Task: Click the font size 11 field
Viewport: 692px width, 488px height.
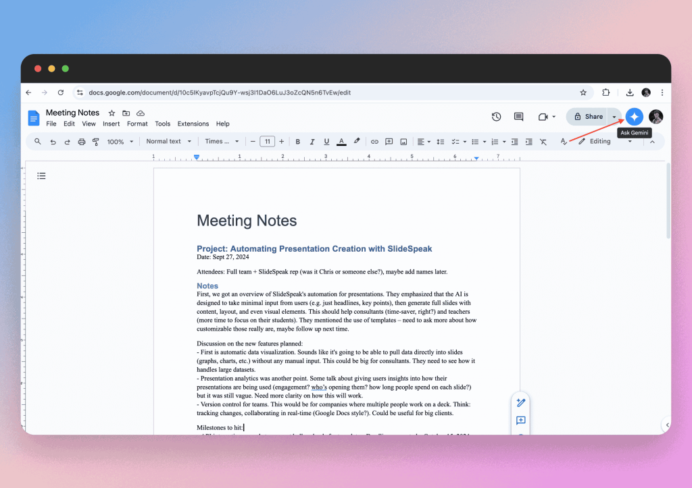Action: [268, 142]
